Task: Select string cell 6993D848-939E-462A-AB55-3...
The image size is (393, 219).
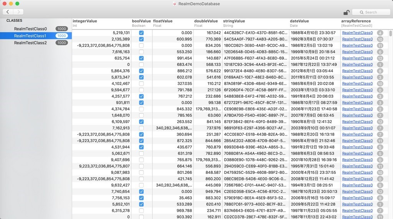Action: 256,147
